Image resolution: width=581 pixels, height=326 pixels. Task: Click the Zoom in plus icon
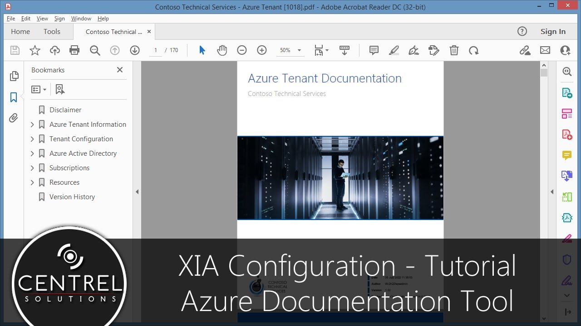[x=262, y=50]
